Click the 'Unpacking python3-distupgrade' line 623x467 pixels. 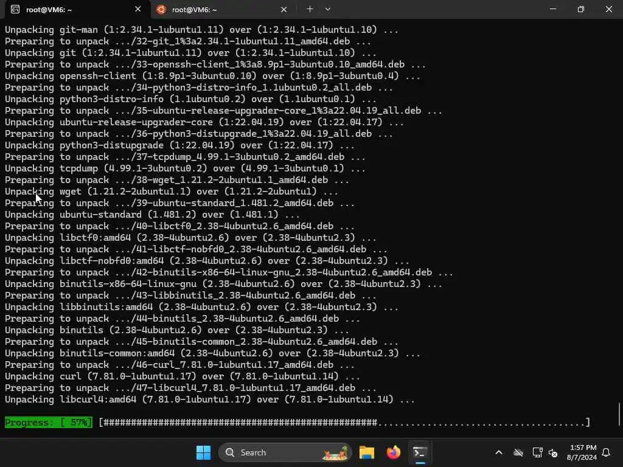(179, 145)
